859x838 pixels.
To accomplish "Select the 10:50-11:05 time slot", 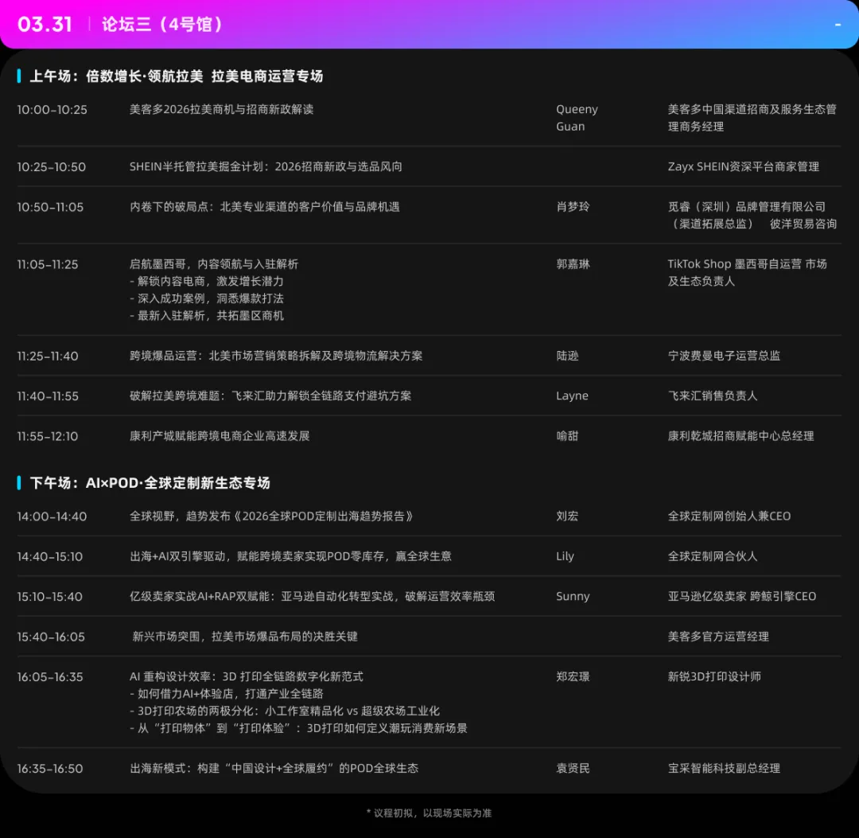I will tap(50, 207).
